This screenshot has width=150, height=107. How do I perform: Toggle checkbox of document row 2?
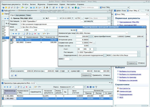coord(3,30)
